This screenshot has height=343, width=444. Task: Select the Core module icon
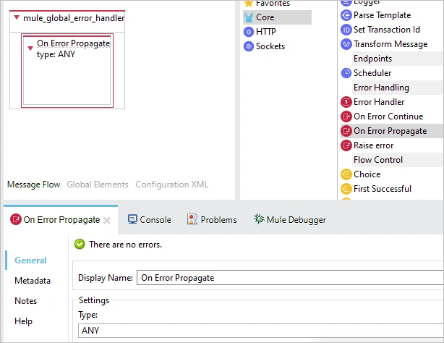(249, 17)
